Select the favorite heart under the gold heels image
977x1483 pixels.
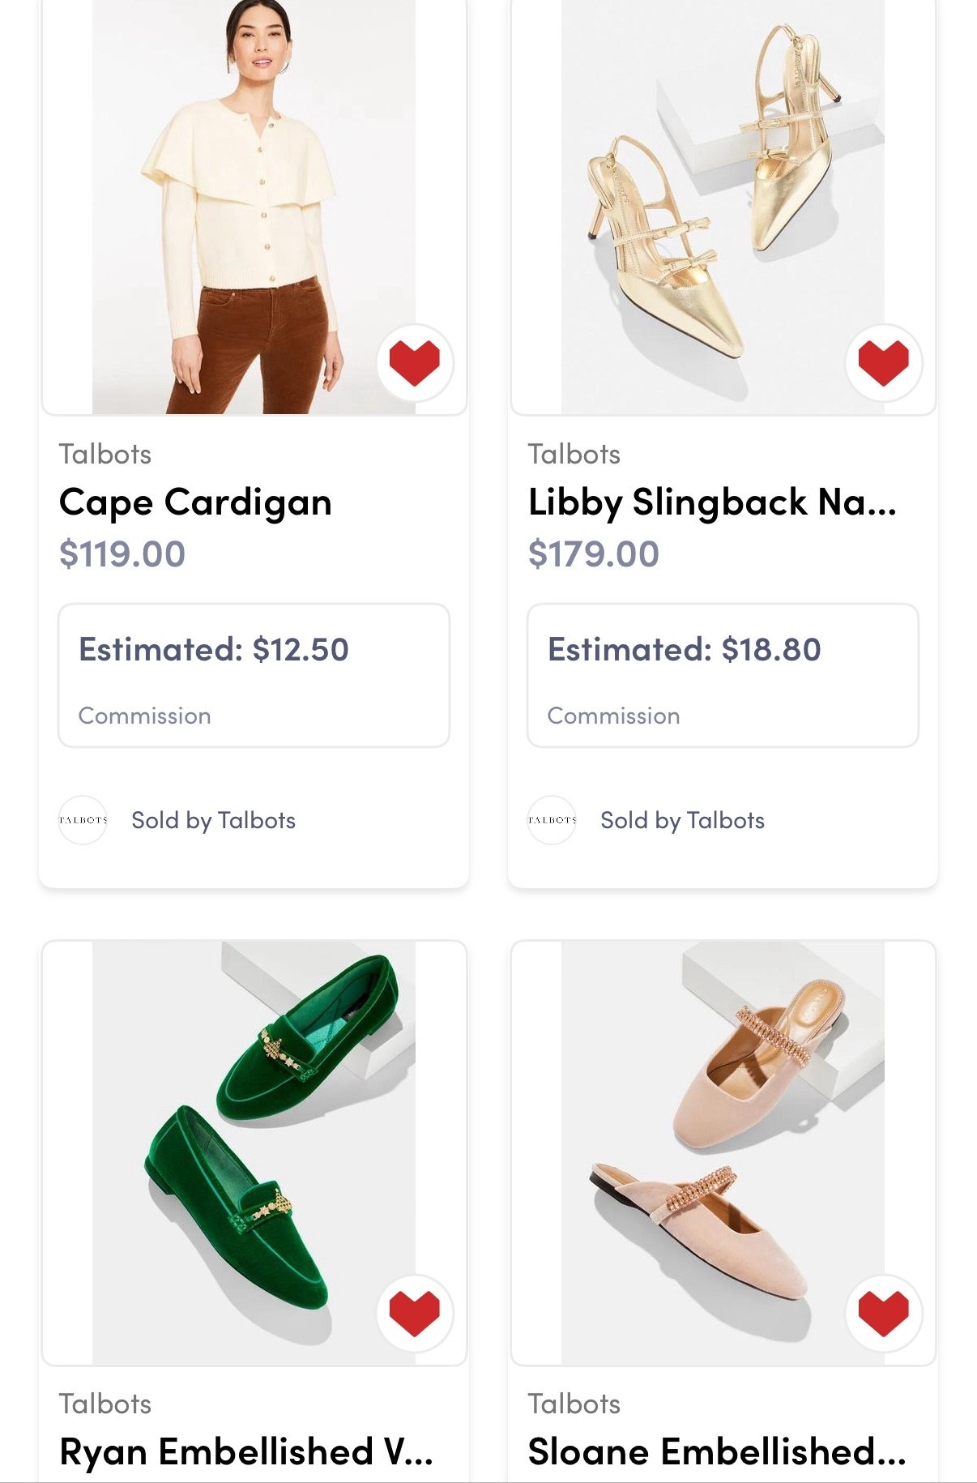(x=883, y=363)
